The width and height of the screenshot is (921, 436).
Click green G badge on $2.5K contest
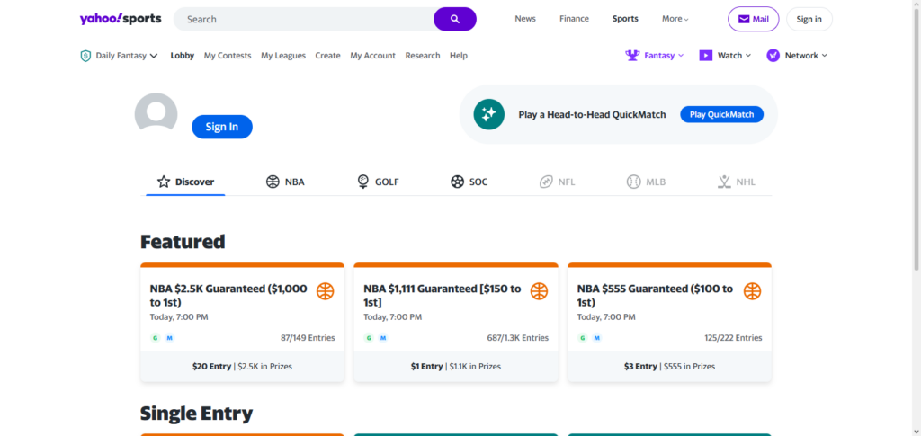[155, 338]
